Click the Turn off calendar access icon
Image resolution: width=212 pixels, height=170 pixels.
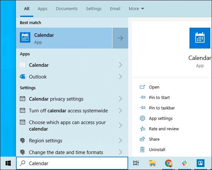pyautogui.click(x=23, y=110)
